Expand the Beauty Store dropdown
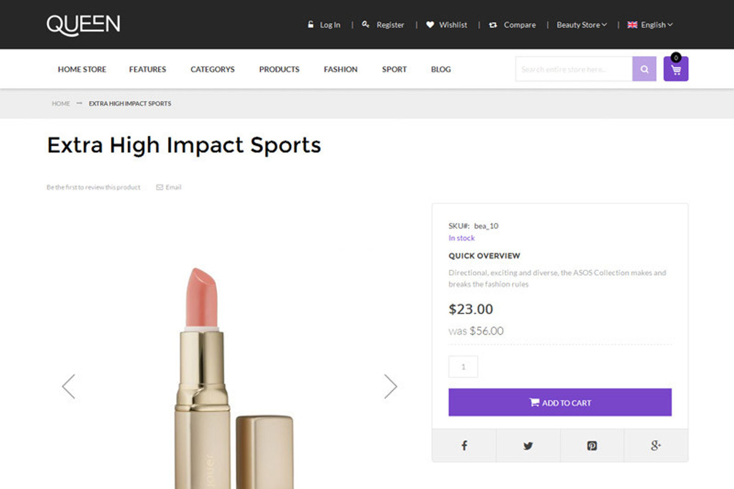Screen dimensions: 734x489 581,25
